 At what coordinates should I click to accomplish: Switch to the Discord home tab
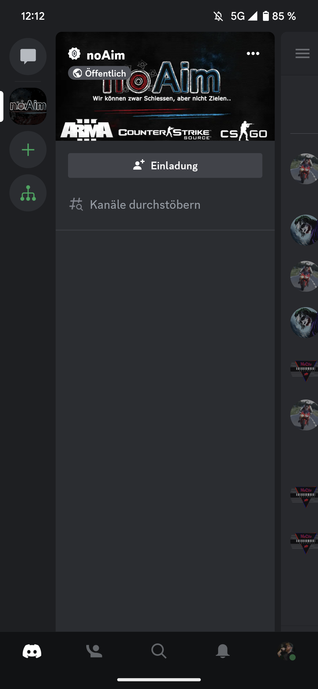[x=32, y=651]
